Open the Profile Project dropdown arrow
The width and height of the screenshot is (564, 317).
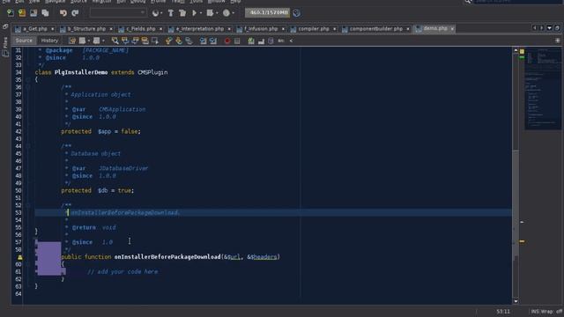pyautogui.click(x=233, y=13)
